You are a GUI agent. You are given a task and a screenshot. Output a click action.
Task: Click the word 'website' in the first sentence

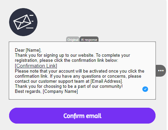click(86, 55)
